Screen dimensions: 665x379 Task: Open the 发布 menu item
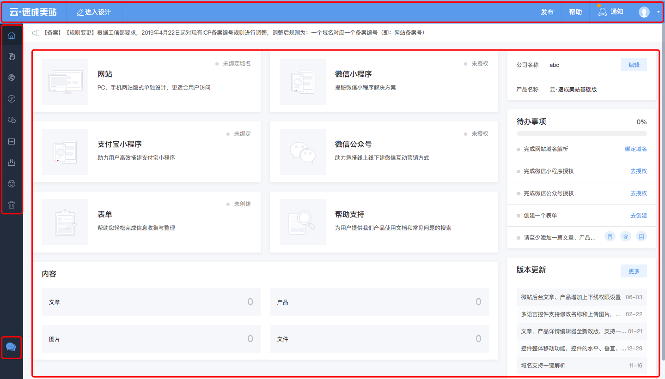(x=547, y=12)
